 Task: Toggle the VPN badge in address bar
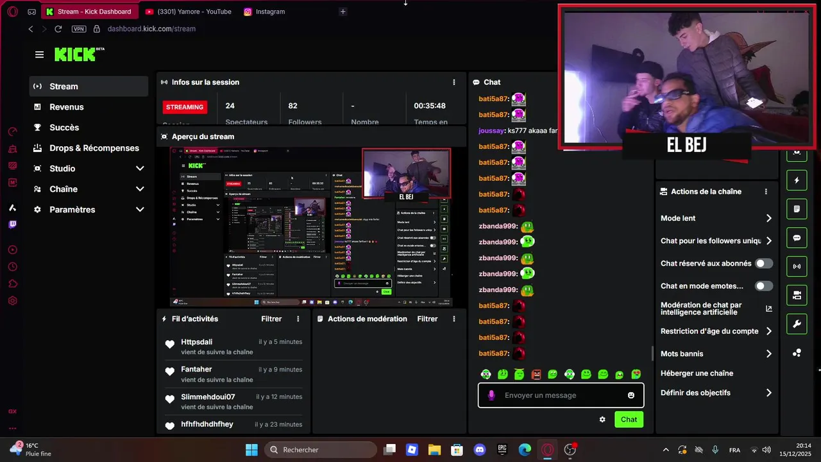[79, 29]
